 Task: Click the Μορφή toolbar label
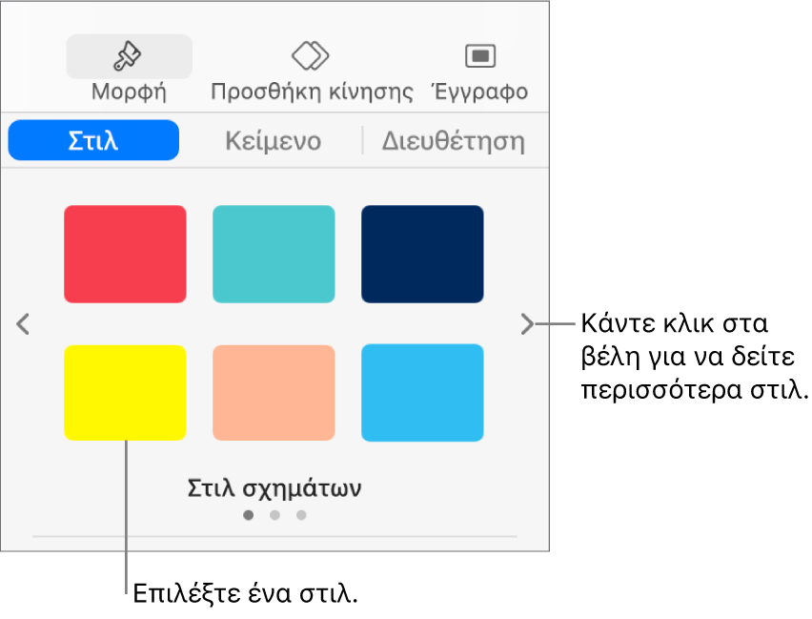pyautogui.click(x=129, y=93)
